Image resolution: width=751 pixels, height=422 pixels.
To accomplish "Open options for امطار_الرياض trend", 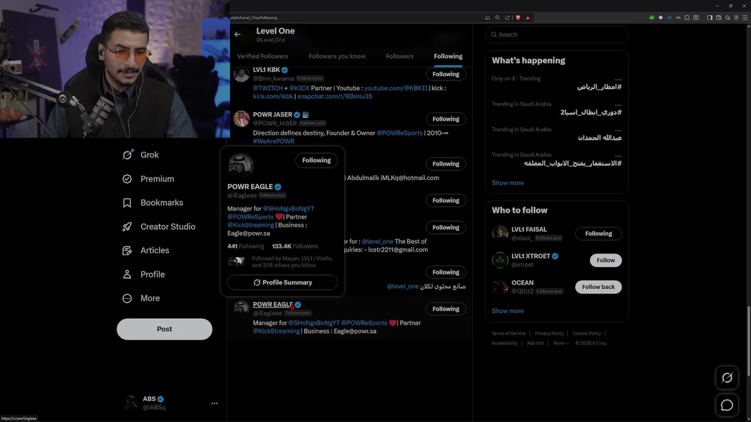I will tap(618, 79).
